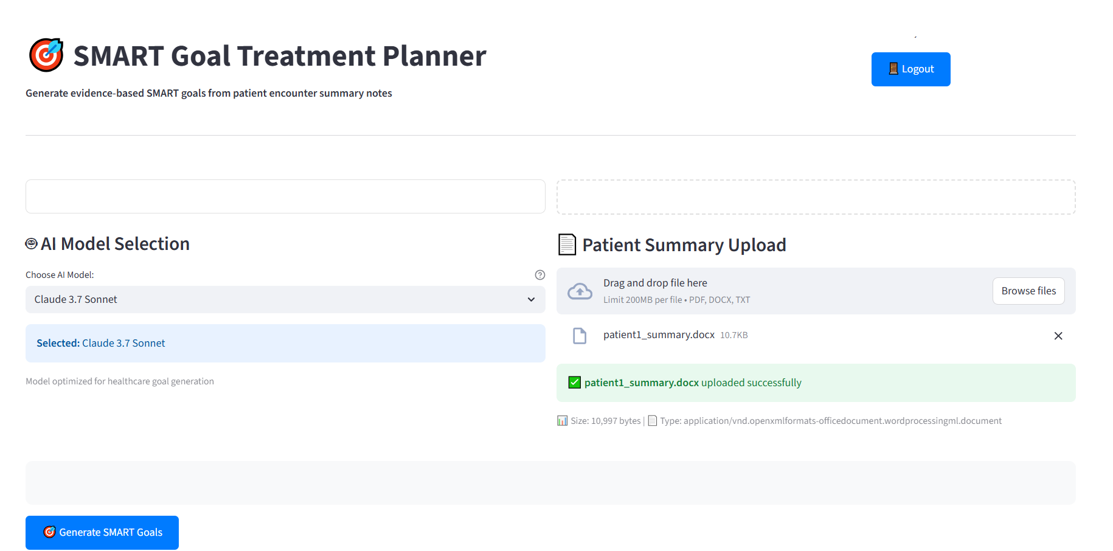Viewport: 1113px width, 551px height.
Task: Click the help question mark for Choose AI Model
Action: [x=539, y=275]
